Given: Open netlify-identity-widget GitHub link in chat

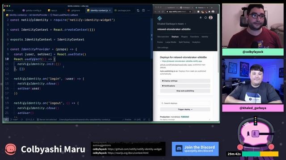Looking at the screenshot, I should [x=135, y=149].
